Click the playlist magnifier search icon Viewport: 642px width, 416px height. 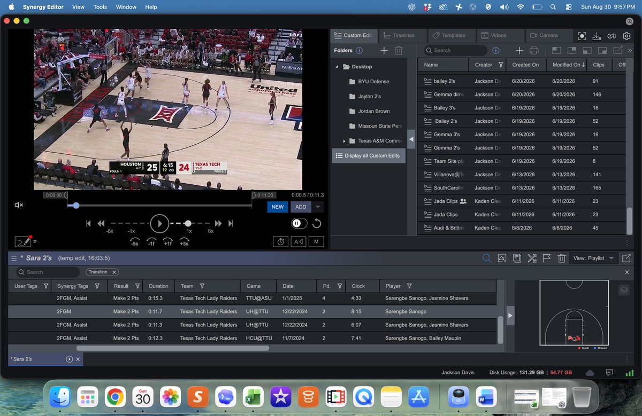tap(487, 258)
